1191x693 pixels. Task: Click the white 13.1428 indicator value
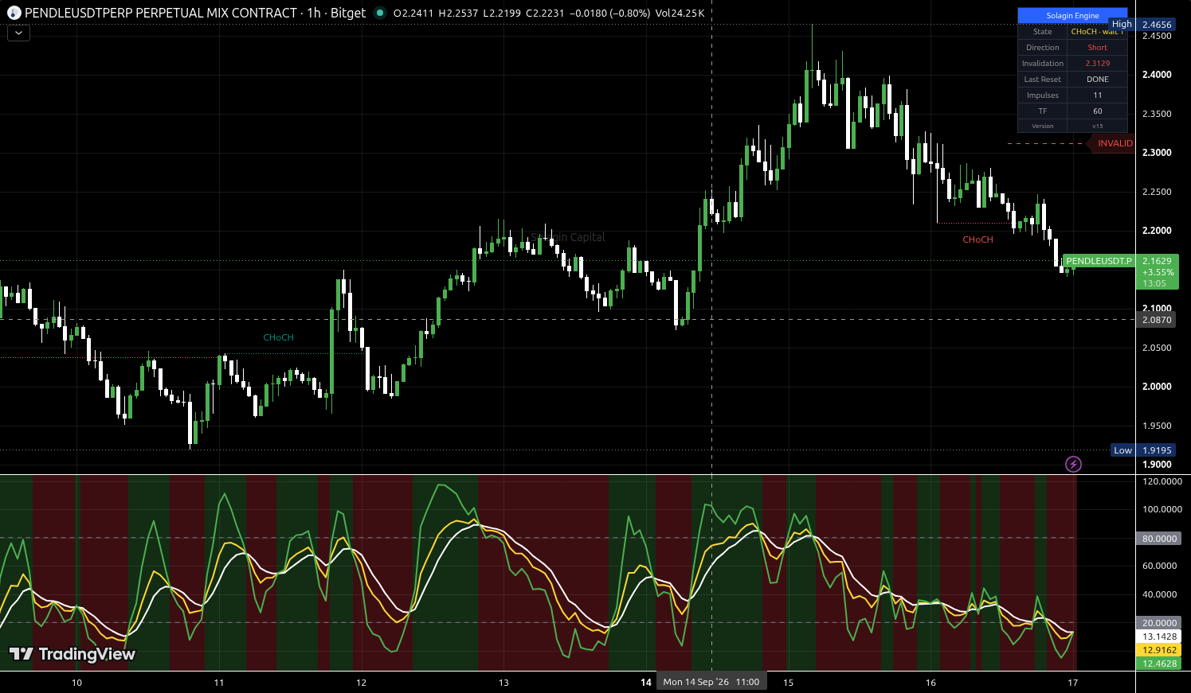click(1159, 637)
